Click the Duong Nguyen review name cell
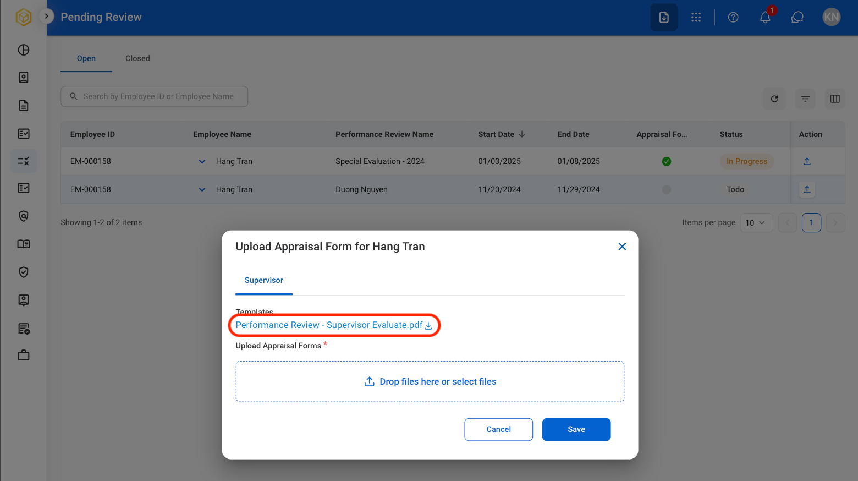 point(361,189)
